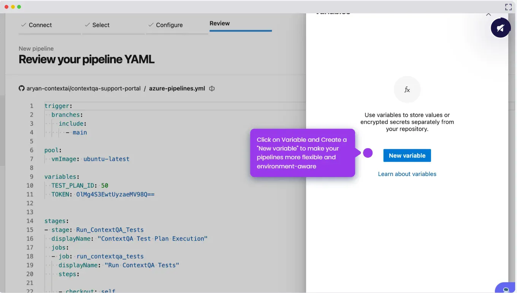
Task: Click the purple hotspot dot beside tooltip
Action: point(368,153)
